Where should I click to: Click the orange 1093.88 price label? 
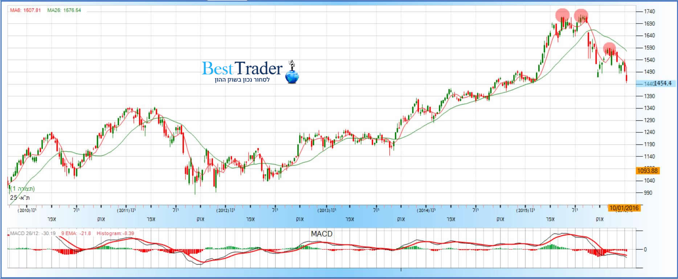[648, 171]
